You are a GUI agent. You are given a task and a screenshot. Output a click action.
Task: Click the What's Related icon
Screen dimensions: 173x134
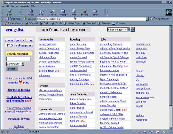pos(152,19)
